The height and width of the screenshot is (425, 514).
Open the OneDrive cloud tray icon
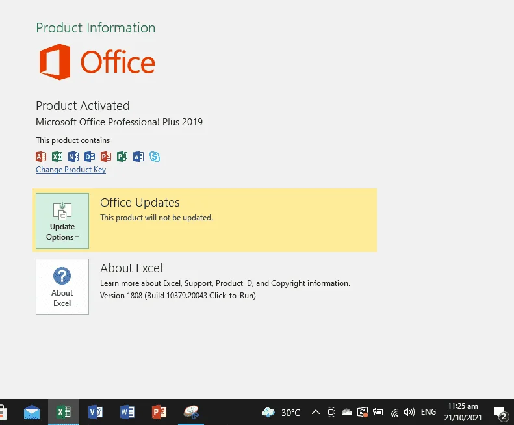[x=347, y=412]
